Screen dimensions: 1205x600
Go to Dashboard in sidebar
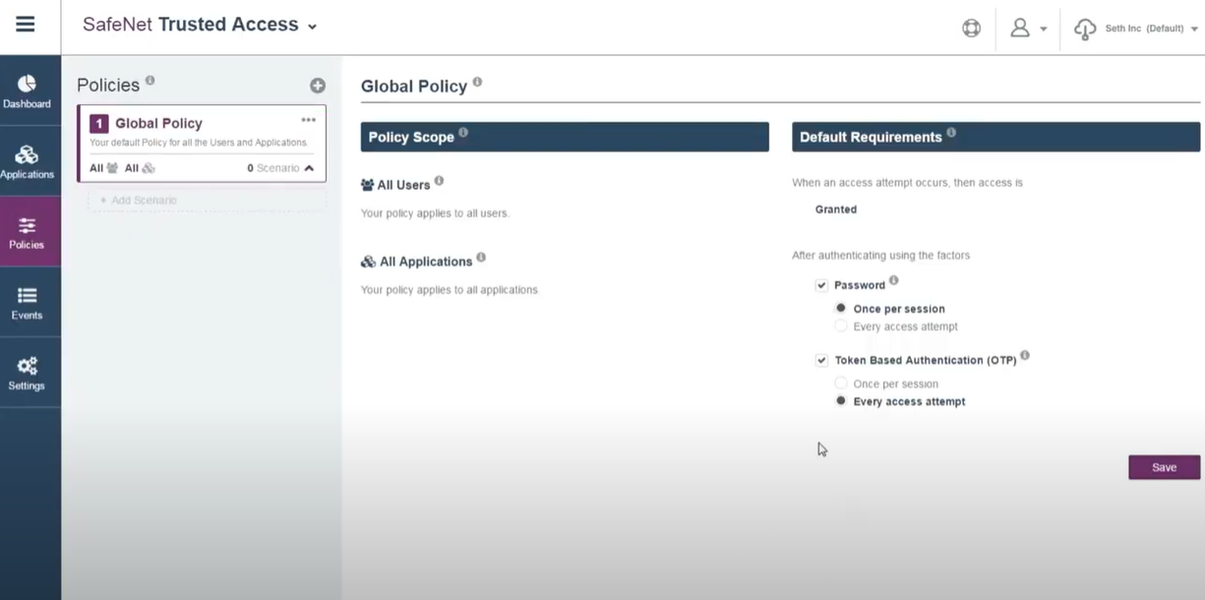pyautogui.click(x=27, y=90)
